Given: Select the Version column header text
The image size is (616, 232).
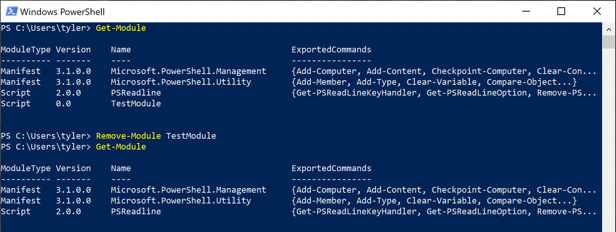Looking at the screenshot, I should click(x=73, y=49).
